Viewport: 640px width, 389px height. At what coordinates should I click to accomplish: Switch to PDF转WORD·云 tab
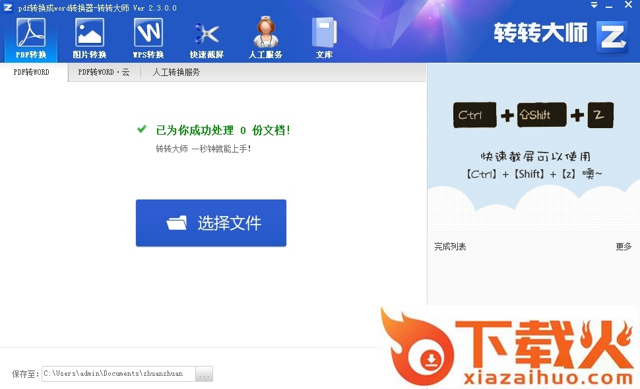104,72
